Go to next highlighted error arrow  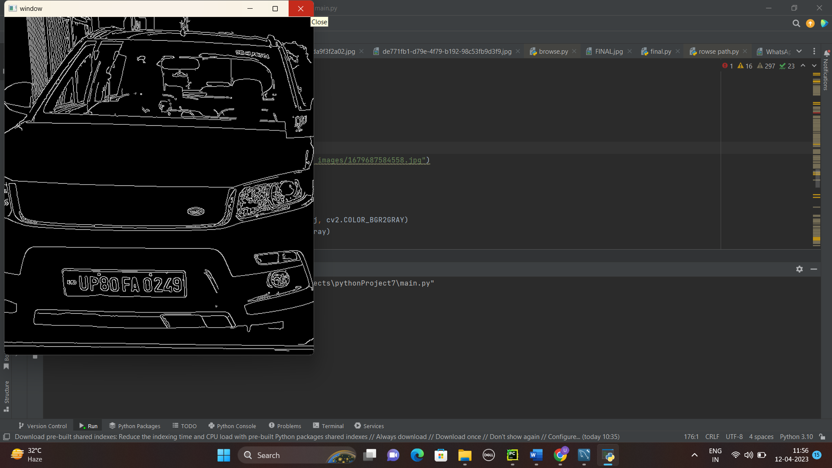click(814, 66)
